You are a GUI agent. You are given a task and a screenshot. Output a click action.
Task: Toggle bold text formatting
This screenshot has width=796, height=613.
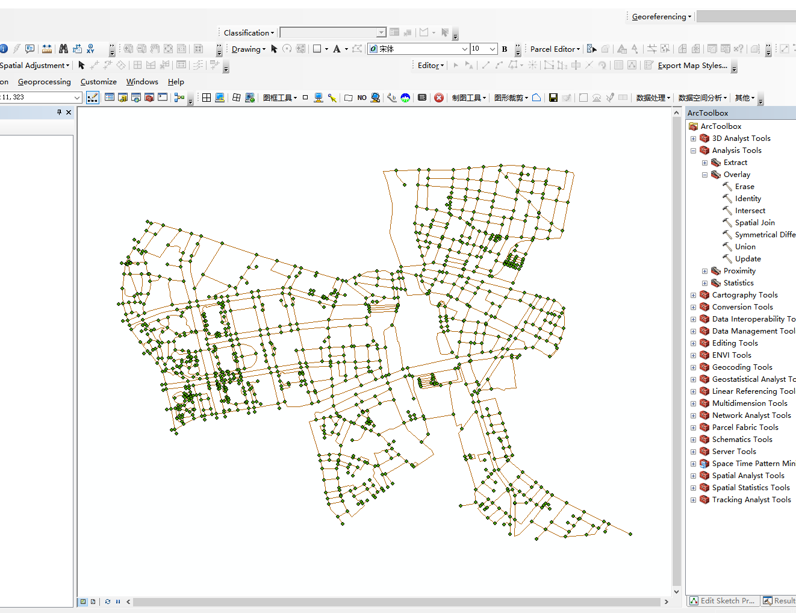pos(504,49)
